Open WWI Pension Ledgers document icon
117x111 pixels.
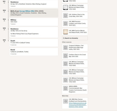tap(66, 23)
